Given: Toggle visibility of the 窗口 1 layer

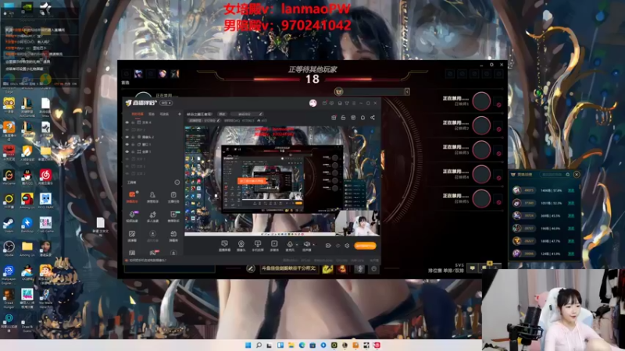Looking at the screenshot, I should coord(127,144).
